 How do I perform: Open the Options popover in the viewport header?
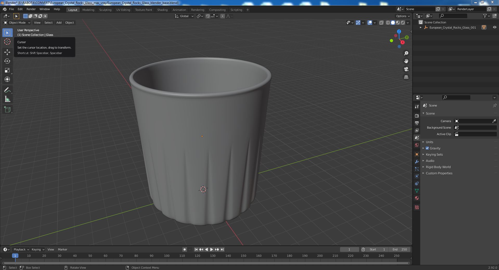click(x=403, y=16)
